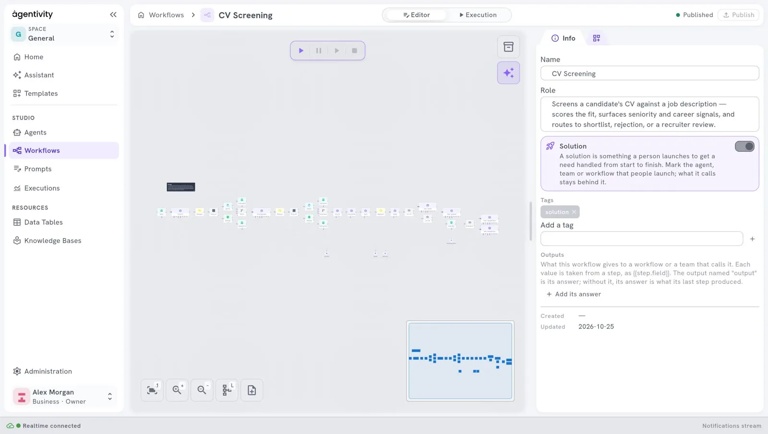Zoom out of the canvas
Screen dimensions: 768x434
tap(202, 390)
